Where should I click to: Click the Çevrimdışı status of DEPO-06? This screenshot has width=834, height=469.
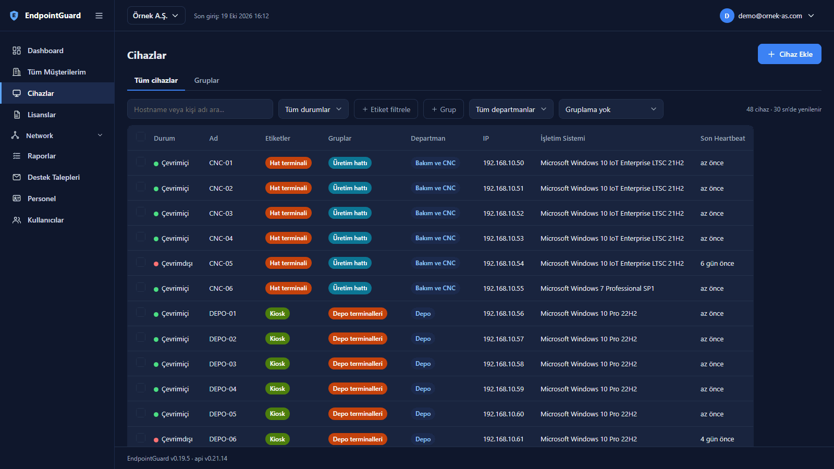click(x=173, y=439)
